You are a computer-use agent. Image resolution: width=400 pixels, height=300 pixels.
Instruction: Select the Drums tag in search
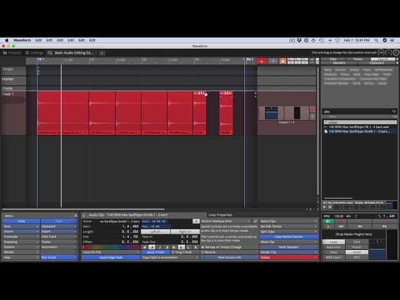[340, 69]
